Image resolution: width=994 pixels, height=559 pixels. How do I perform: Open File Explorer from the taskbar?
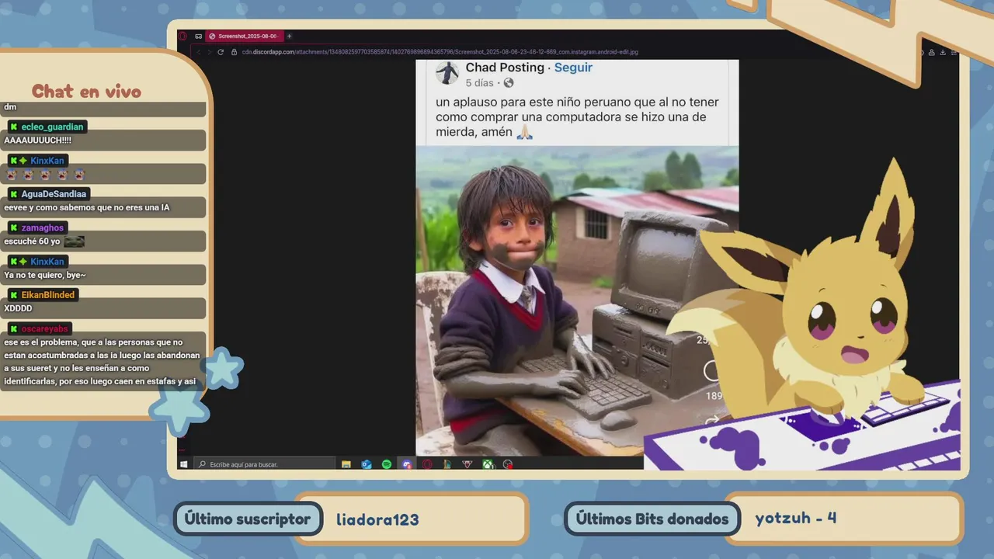346,464
